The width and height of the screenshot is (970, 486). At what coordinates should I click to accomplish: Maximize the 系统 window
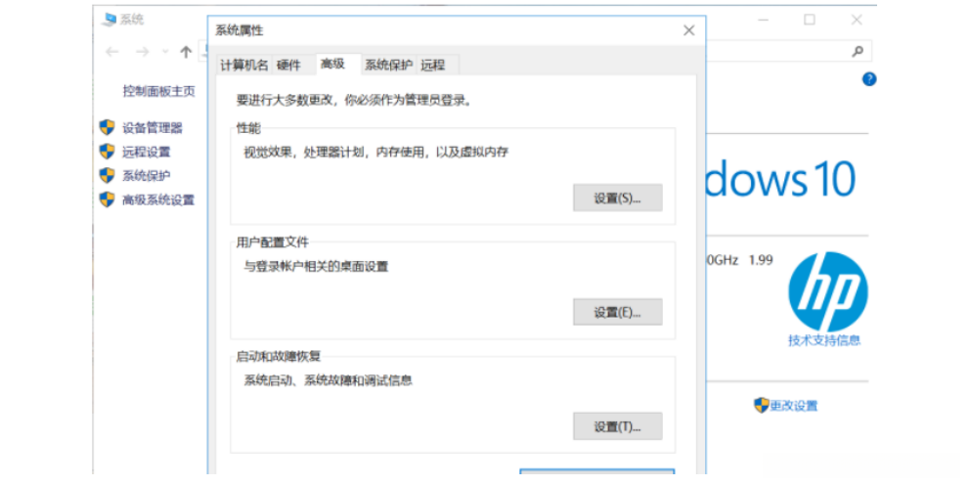810,20
